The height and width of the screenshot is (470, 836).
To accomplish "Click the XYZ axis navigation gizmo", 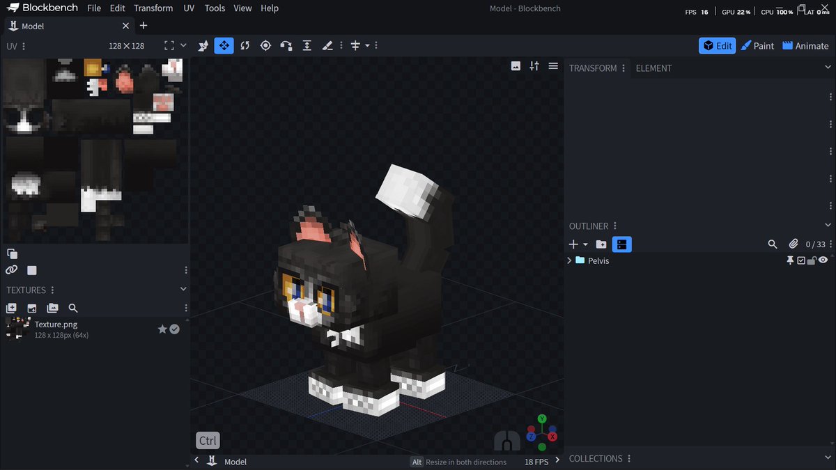I will click(541, 432).
